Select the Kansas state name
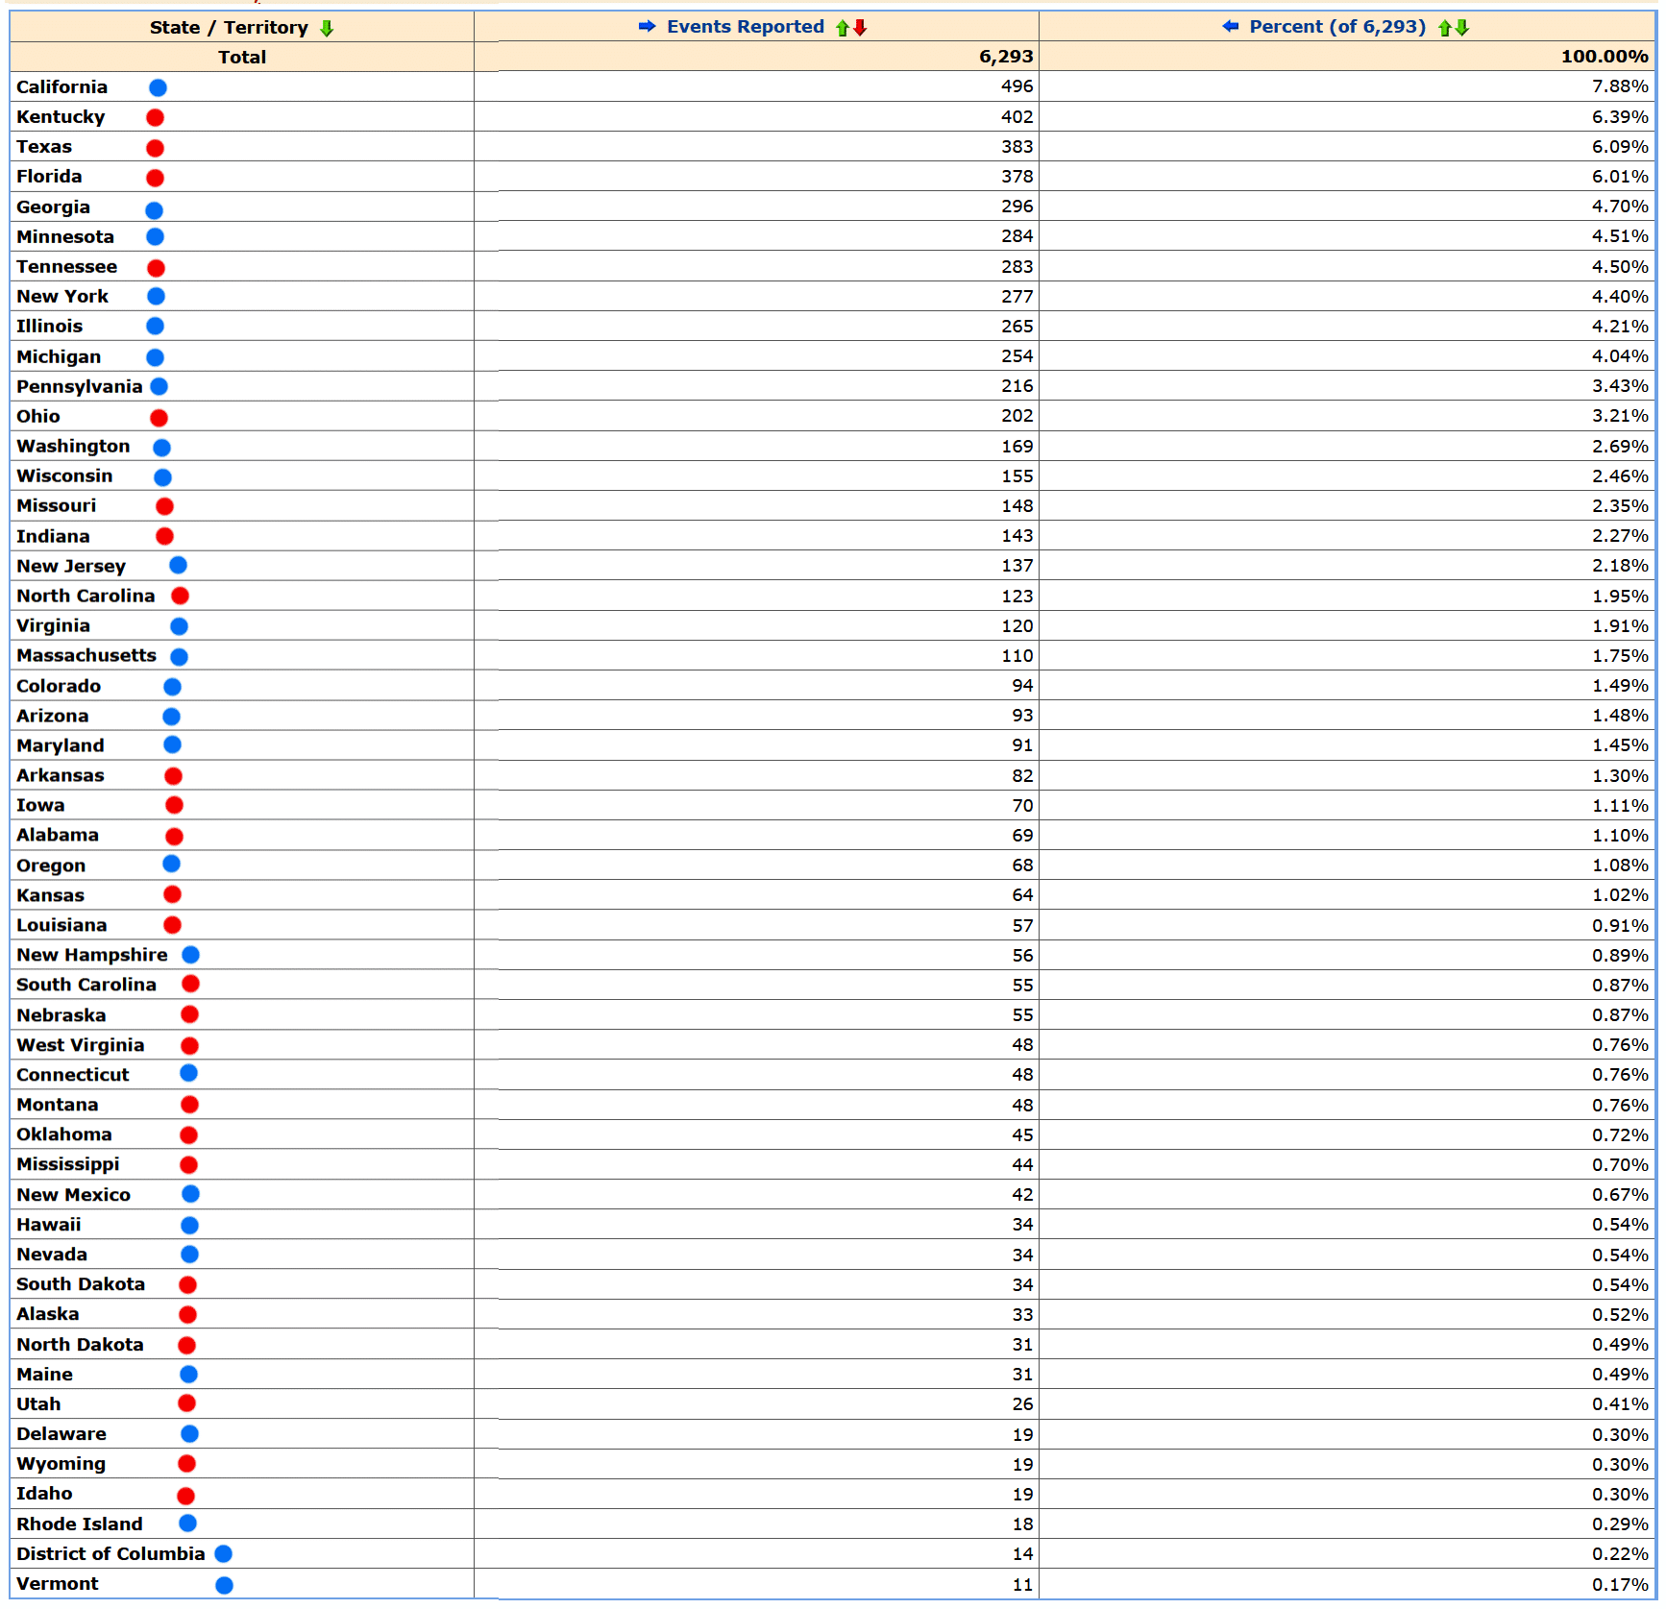1666x1609 pixels. coord(50,896)
